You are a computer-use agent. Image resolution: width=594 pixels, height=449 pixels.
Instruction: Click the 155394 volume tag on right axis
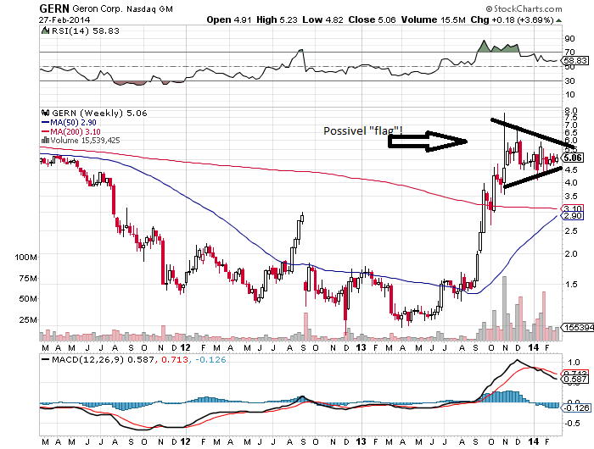(x=578, y=328)
